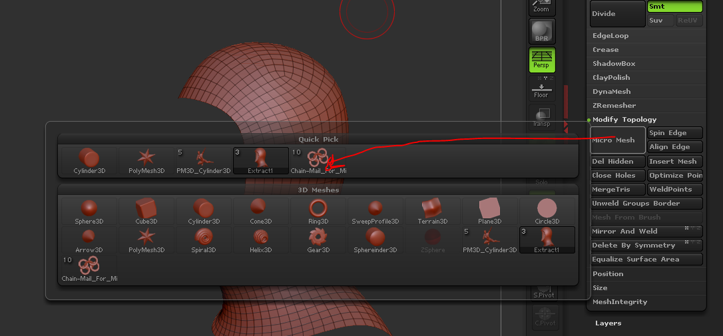This screenshot has height=336, width=723.
Task: Select the Cone3D primitive
Action: [261, 212]
